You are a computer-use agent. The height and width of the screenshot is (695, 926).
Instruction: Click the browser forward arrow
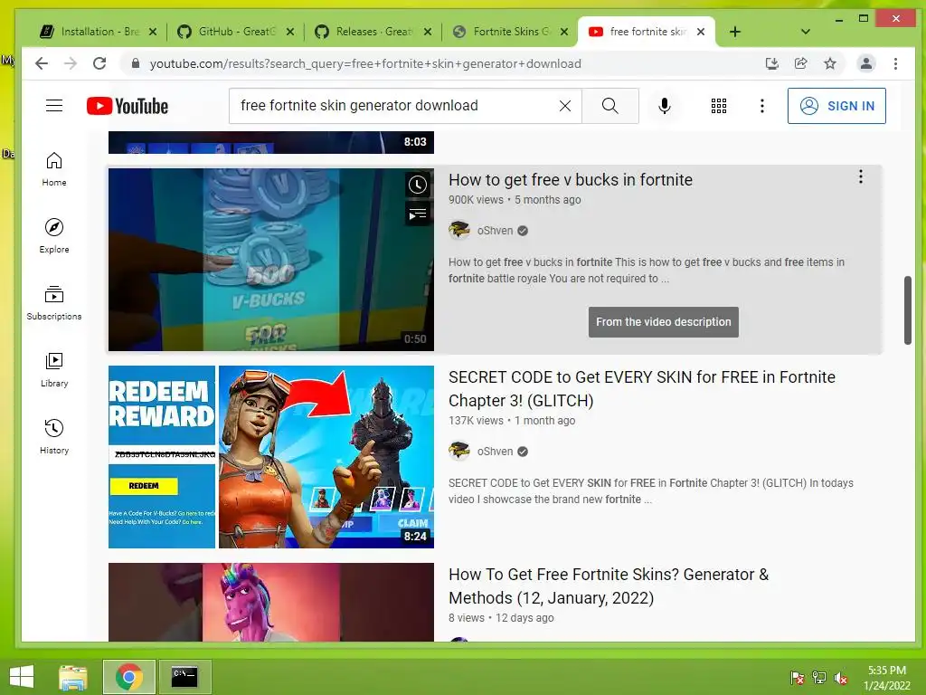tap(71, 64)
